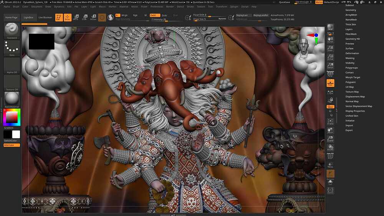Toggle Mrgb channel
This screenshot has height=216, width=384.
tap(124, 15)
